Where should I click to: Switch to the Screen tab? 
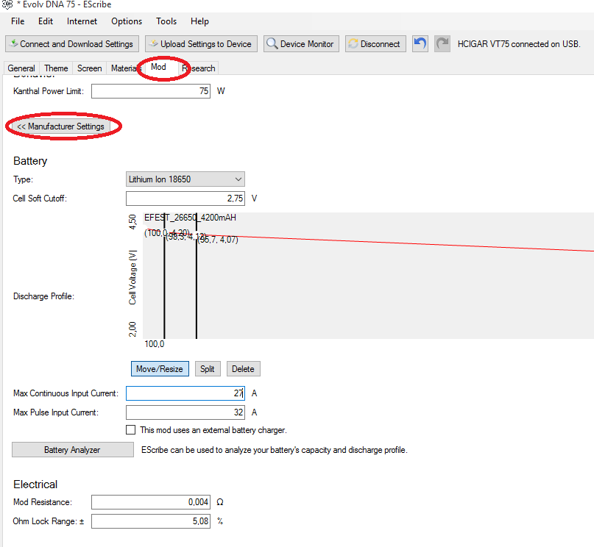pyautogui.click(x=90, y=68)
